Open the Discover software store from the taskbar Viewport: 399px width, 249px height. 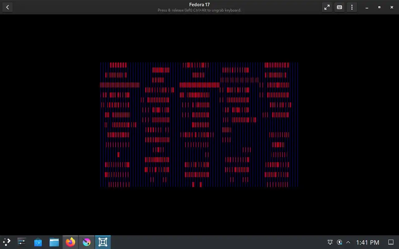(38, 242)
